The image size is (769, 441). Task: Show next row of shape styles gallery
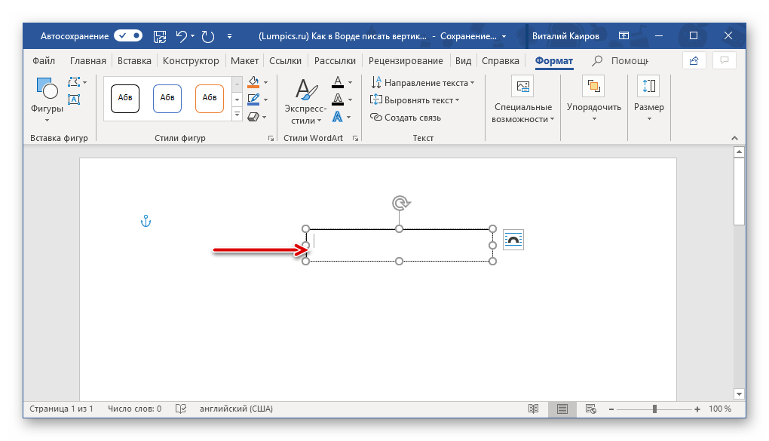237,100
